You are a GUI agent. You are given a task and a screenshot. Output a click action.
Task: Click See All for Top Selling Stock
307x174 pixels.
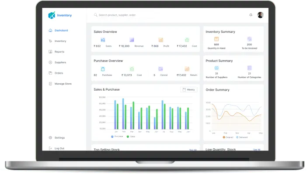[x=193, y=150]
